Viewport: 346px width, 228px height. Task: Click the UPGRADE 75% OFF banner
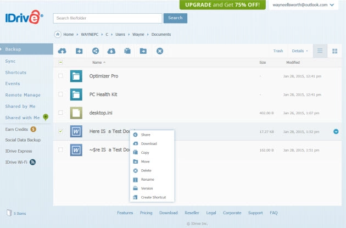[x=222, y=4]
